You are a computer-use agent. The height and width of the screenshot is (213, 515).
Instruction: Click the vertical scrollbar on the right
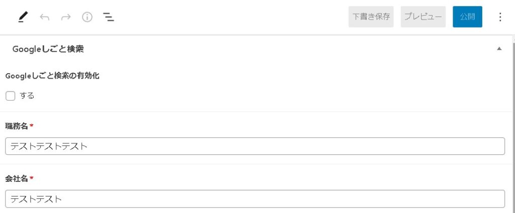(x=512, y=125)
